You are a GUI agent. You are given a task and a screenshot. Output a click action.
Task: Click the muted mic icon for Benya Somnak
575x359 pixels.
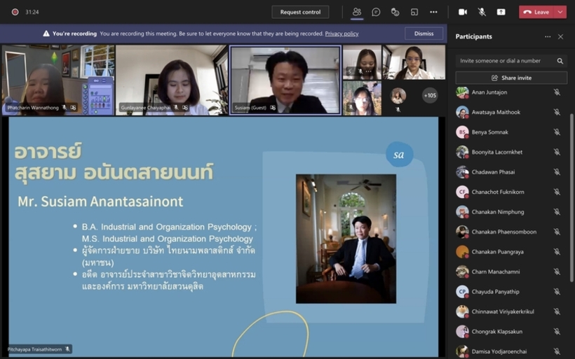[557, 132]
